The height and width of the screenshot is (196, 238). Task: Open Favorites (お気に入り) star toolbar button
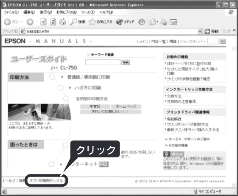[101, 22]
